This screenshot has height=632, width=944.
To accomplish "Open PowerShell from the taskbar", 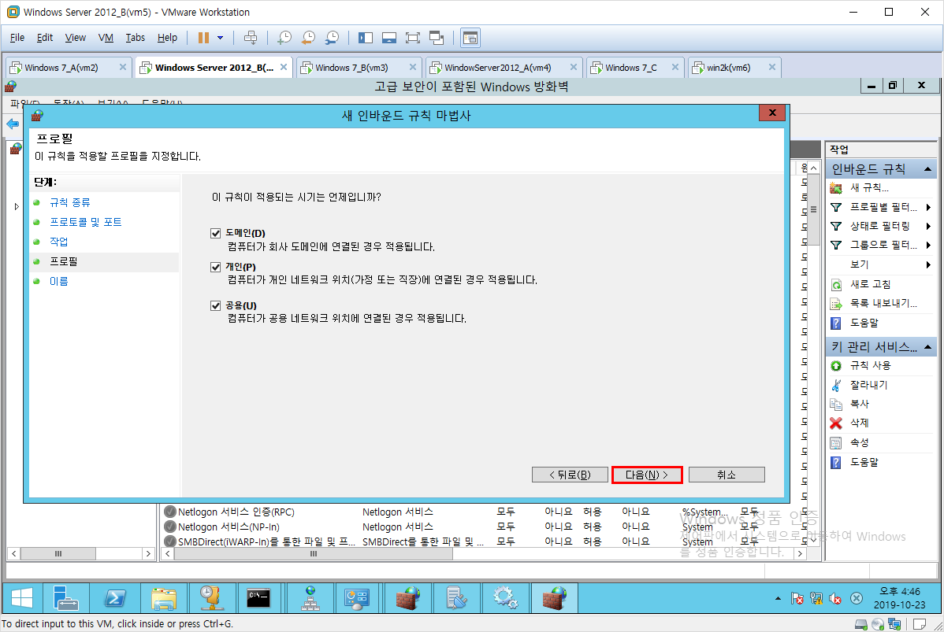I will (x=115, y=598).
